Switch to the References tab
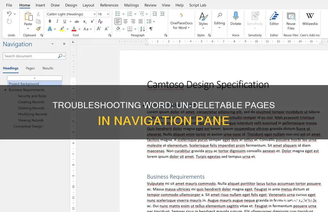 pos(109,5)
